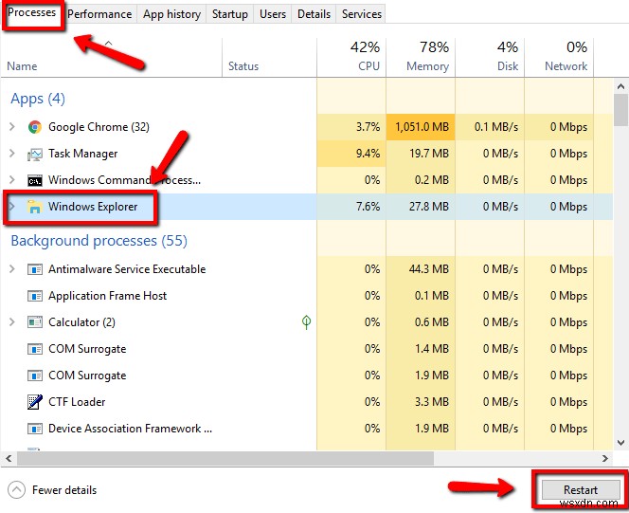This screenshot has width=629, height=513.
Task: Click the Calculator process icon
Action: point(35,322)
